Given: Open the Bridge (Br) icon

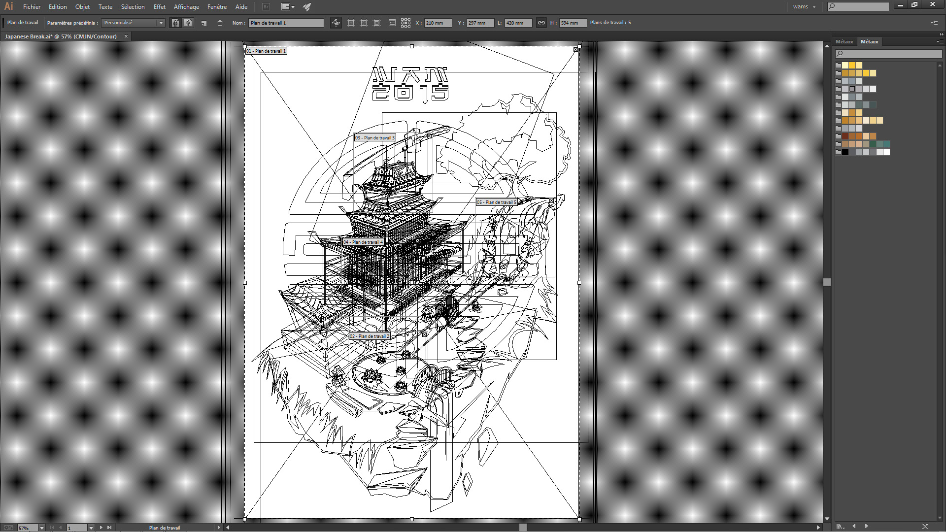Looking at the screenshot, I should point(266,7).
